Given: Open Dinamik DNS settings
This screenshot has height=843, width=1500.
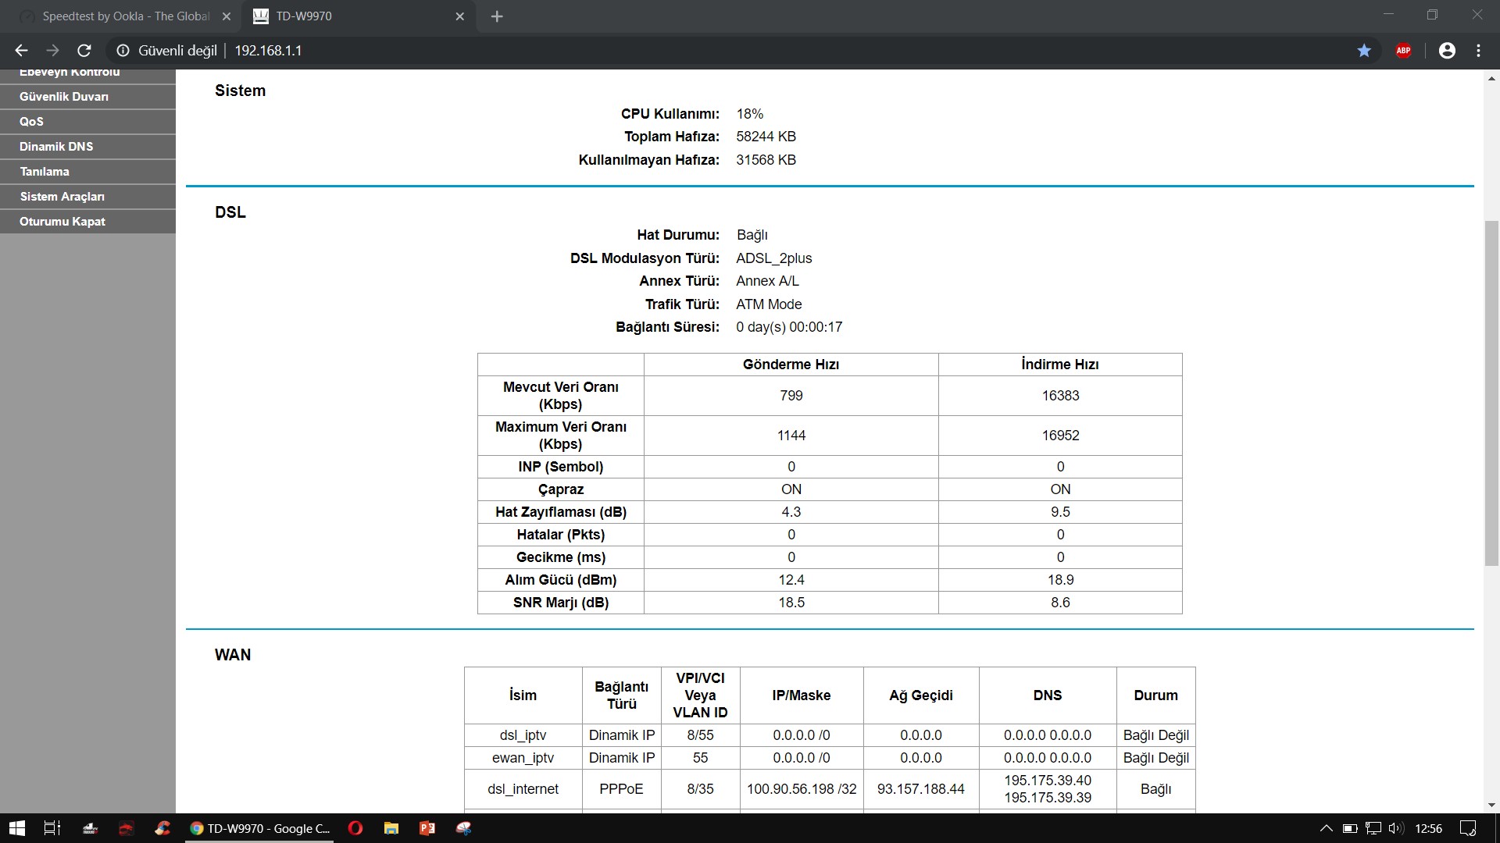Looking at the screenshot, I should click(87, 147).
